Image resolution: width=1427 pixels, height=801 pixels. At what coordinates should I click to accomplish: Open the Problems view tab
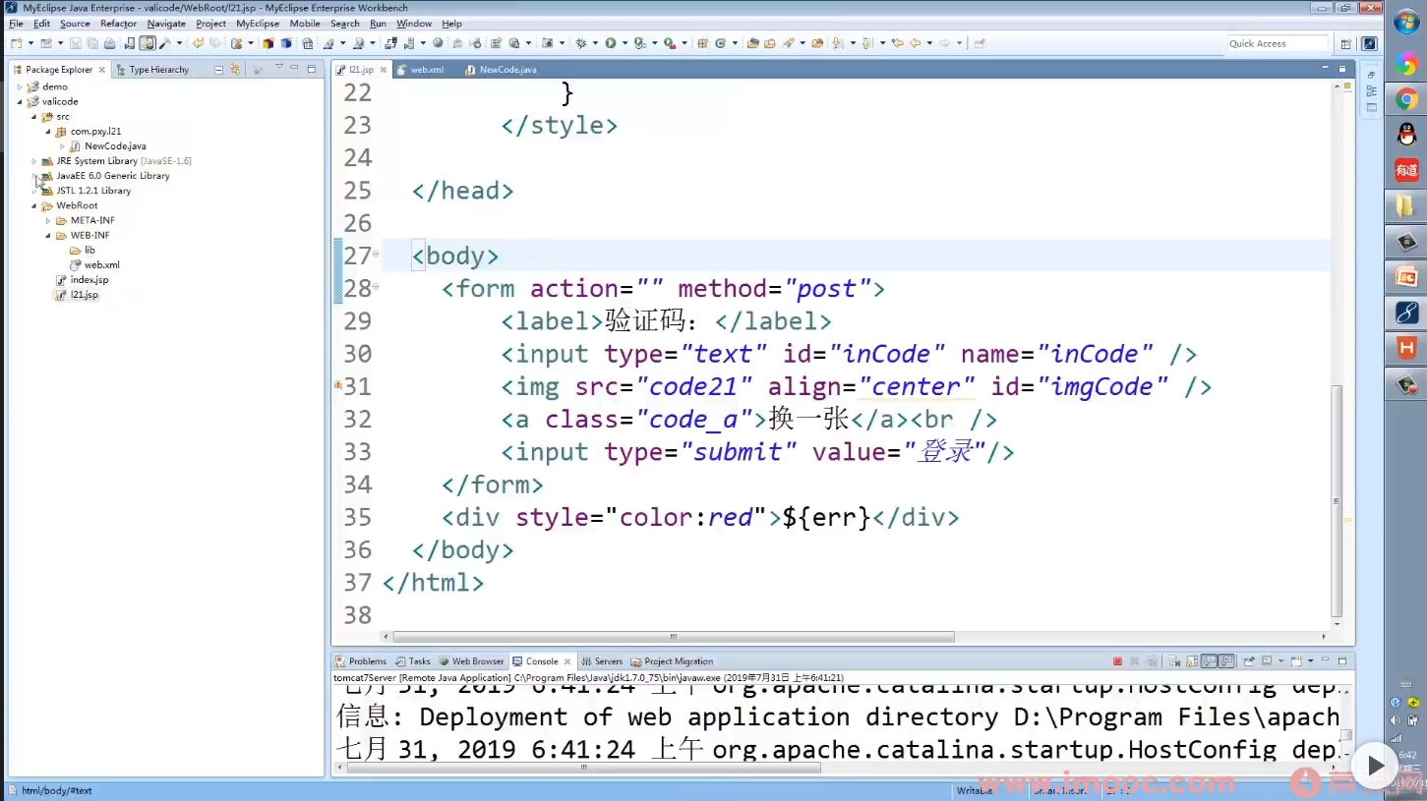[x=361, y=661]
